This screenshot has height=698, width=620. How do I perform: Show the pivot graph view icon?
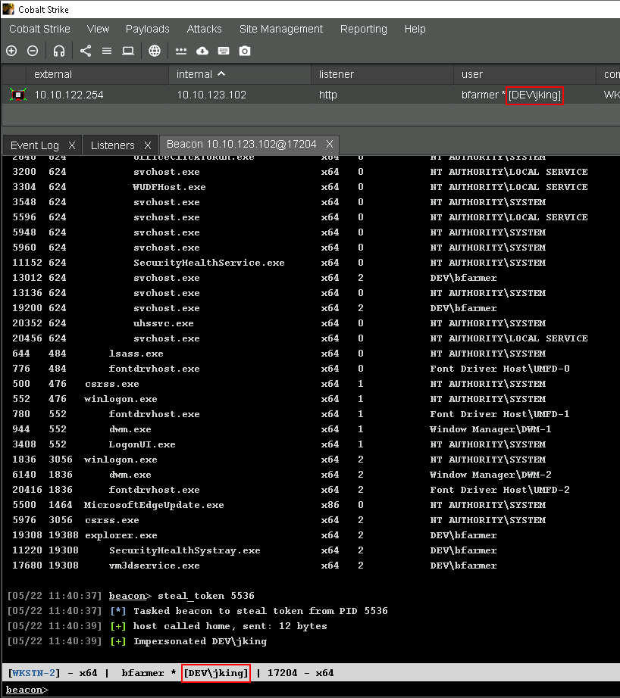click(x=85, y=51)
